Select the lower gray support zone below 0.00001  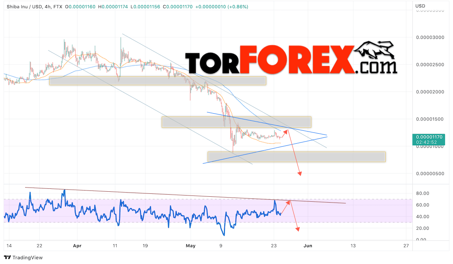[297, 157]
